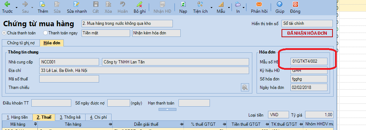Open the 3. Thống kê tab
The height and width of the screenshot is (130, 366).
click(x=70, y=117)
